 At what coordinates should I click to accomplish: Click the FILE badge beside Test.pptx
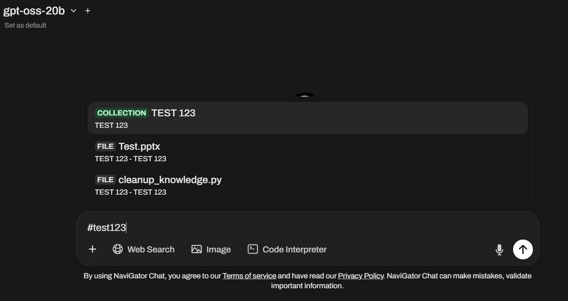(x=105, y=146)
